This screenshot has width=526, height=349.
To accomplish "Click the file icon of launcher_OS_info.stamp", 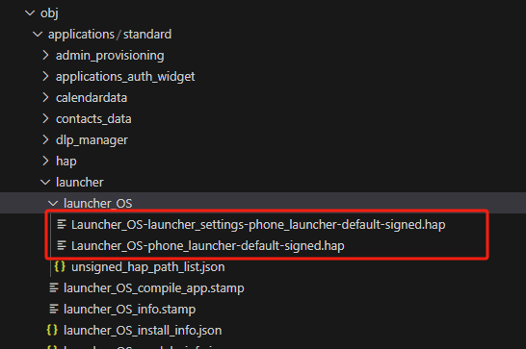I will click(54, 309).
